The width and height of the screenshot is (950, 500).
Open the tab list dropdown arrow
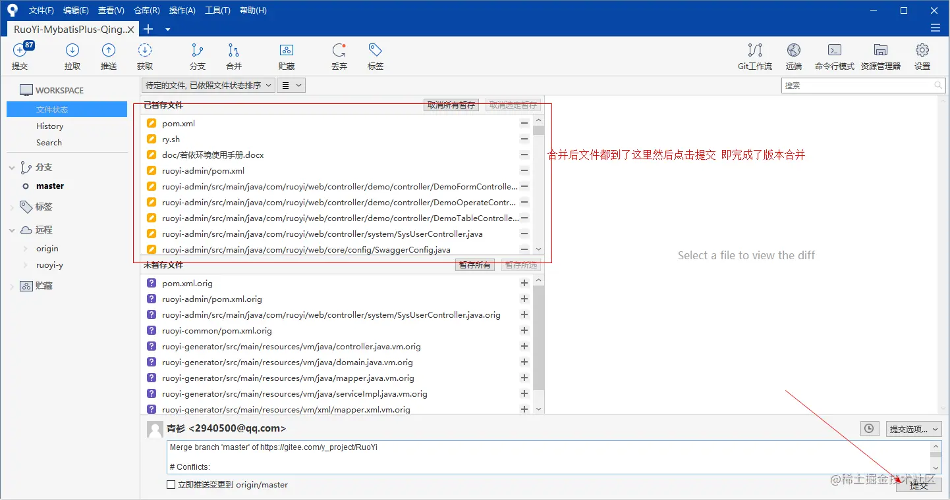167,29
